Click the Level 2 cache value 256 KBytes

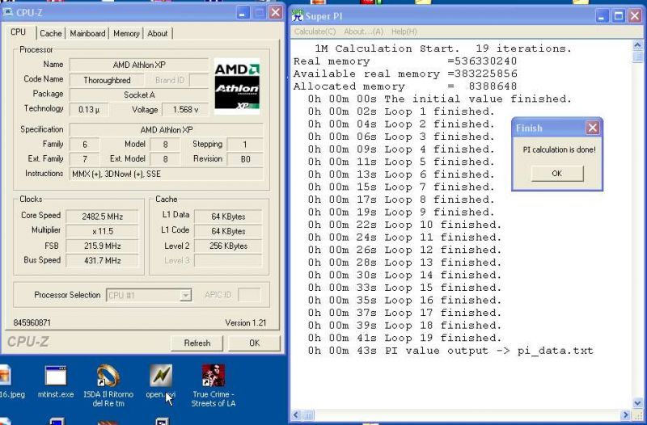coord(228,246)
